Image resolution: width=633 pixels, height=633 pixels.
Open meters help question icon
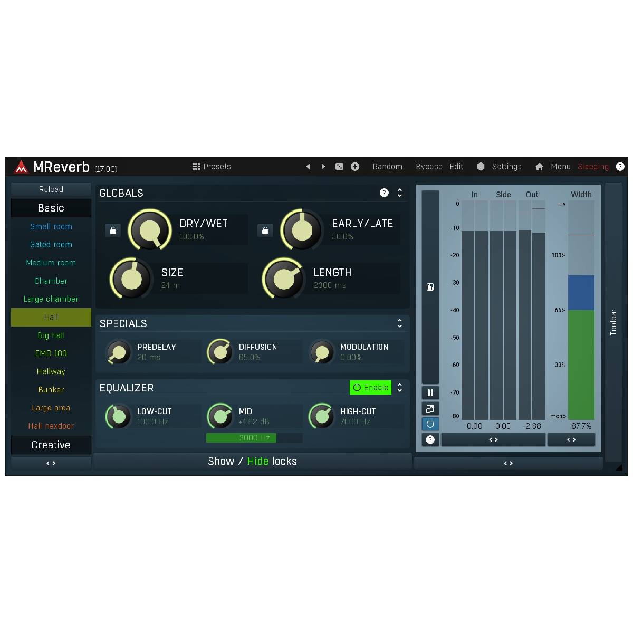click(430, 439)
